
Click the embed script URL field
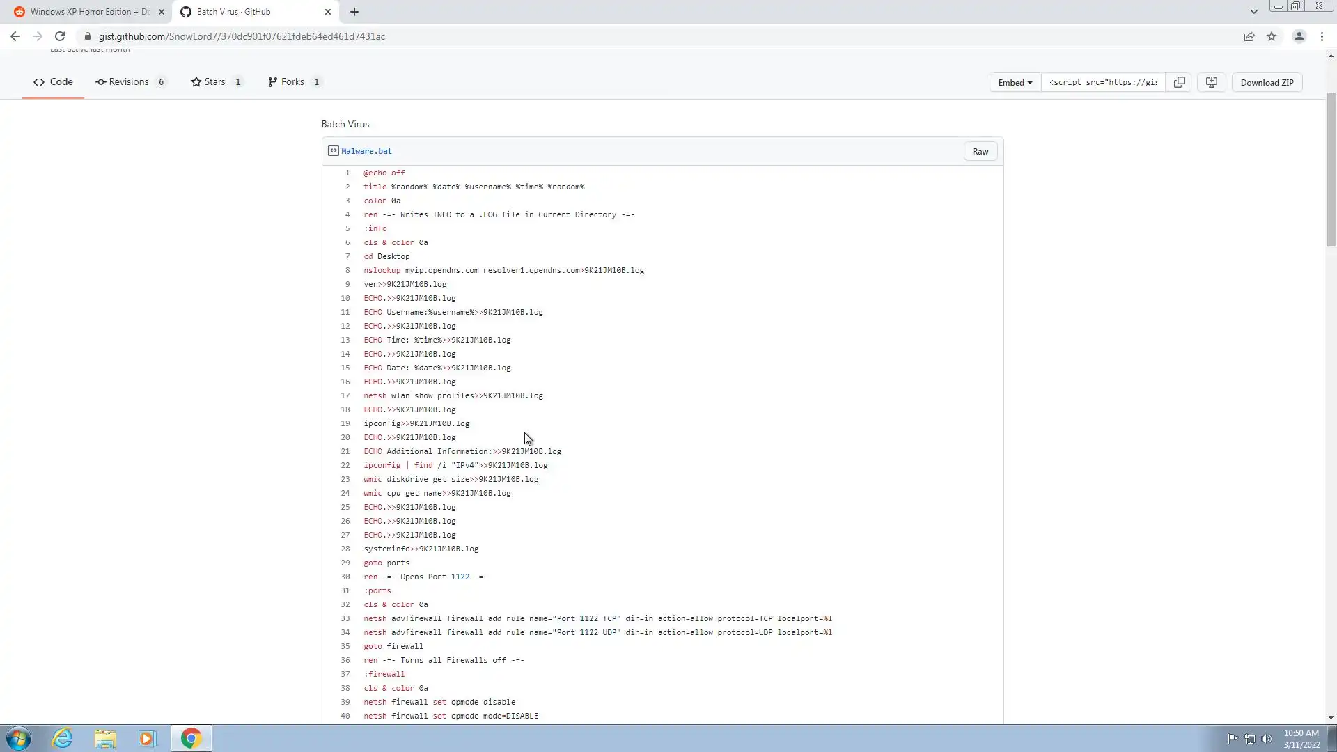1103,82
